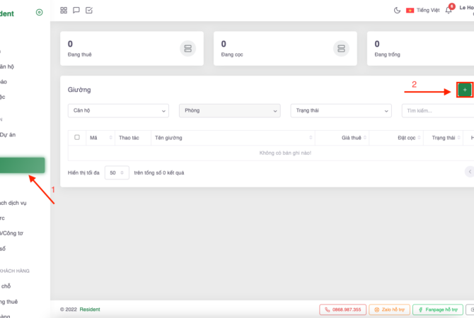
Task: Tick the select-all checkbox in table header
Action: [x=77, y=137]
